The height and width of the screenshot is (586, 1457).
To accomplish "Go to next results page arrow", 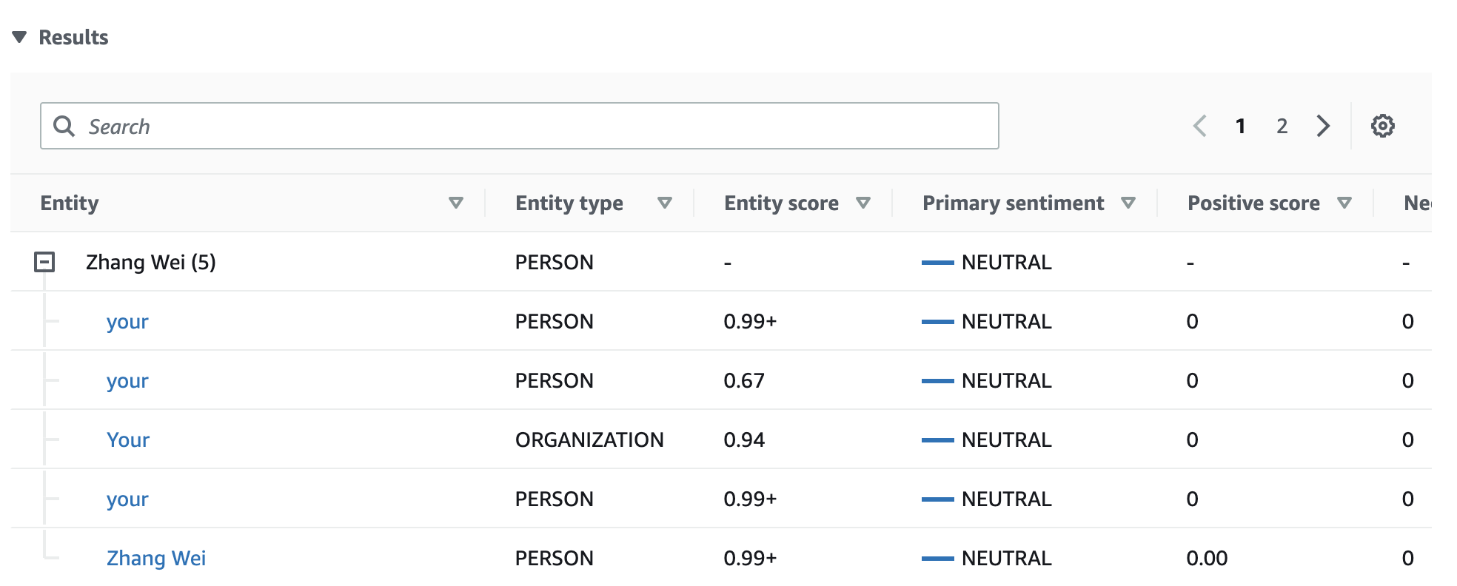I will [1323, 126].
